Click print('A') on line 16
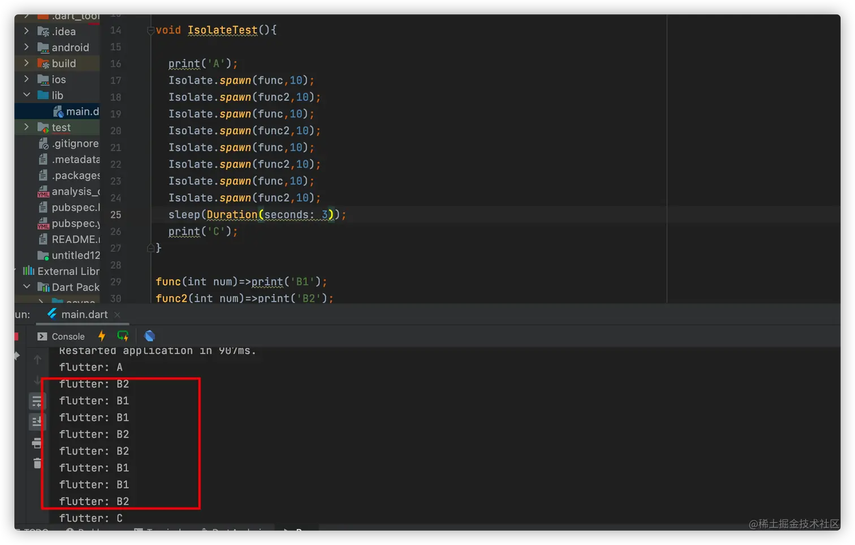Screen dimensions: 855x545 pos(202,63)
